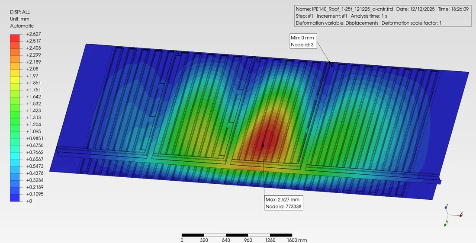Click the 'Max: 2.627 mm' annotation
This screenshot has height=243, width=476.
pos(283,200)
